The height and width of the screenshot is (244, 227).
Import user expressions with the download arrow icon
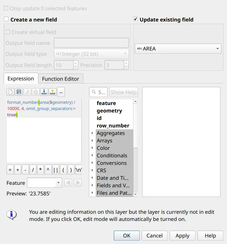point(44,92)
